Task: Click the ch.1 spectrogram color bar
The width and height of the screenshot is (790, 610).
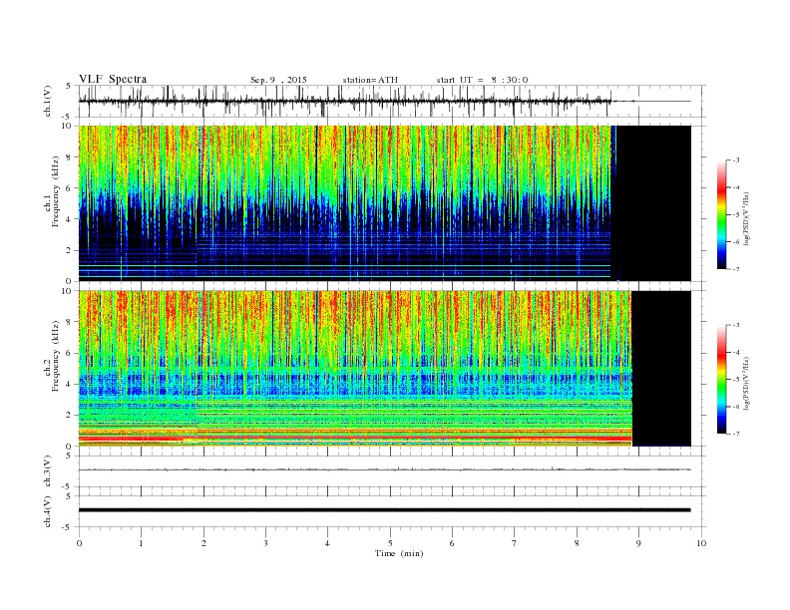Action: click(x=722, y=214)
